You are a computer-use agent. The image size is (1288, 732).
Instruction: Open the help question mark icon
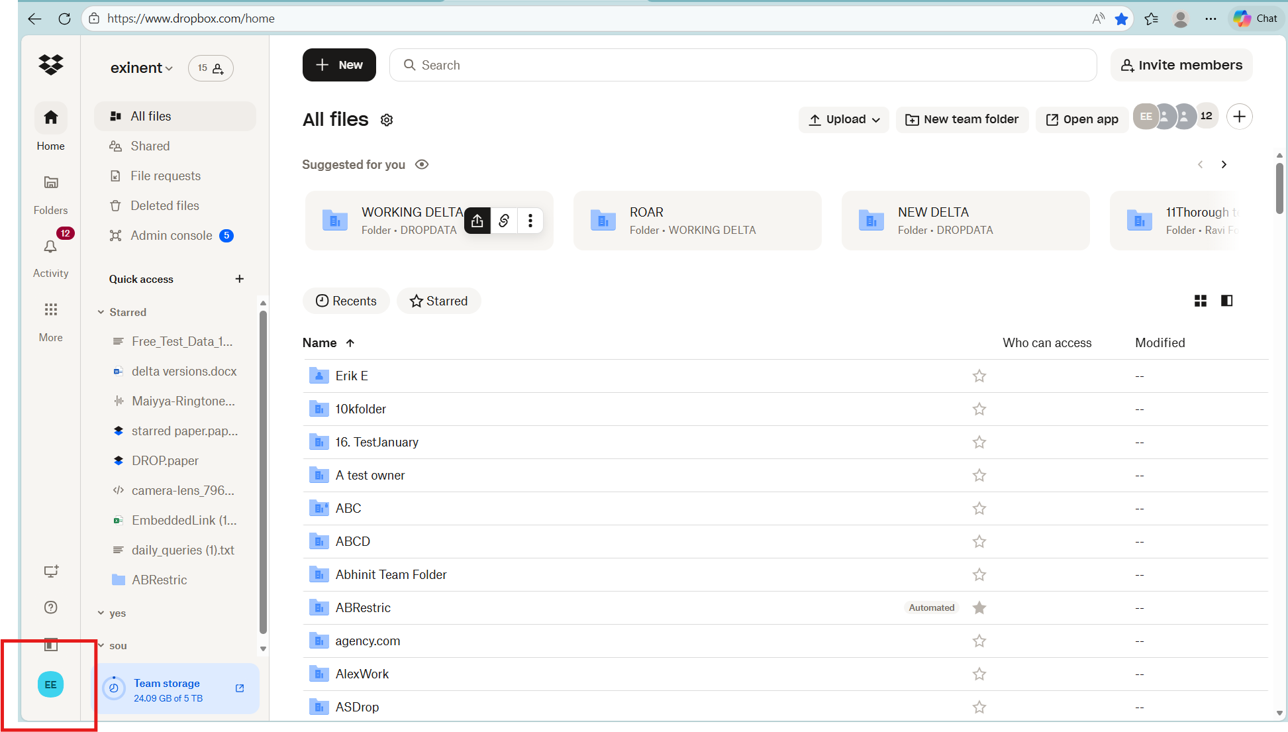click(50, 607)
